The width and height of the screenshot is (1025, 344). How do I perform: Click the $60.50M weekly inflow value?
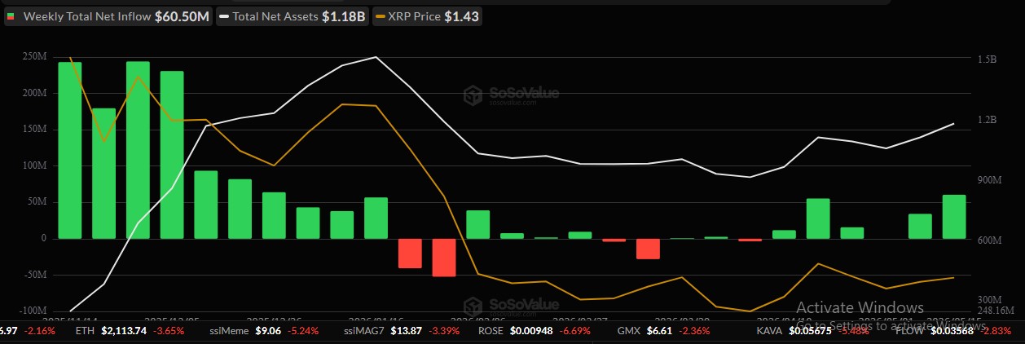(181, 15)
